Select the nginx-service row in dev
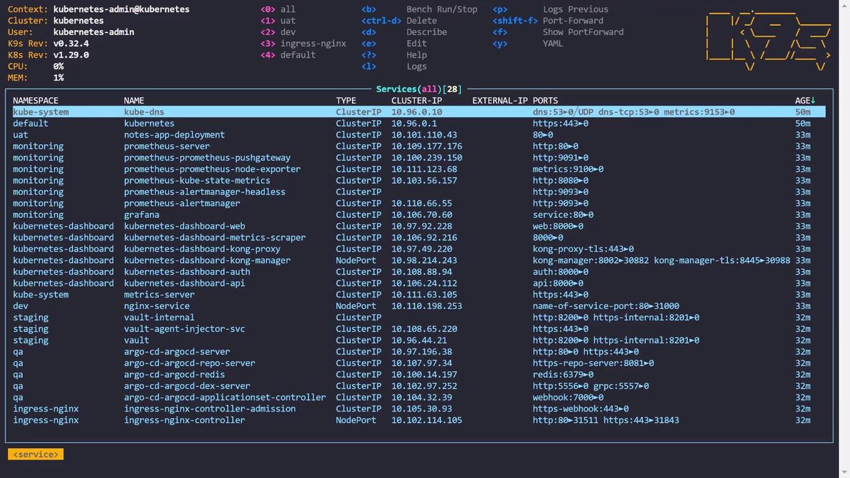Viewport: 850px width, 478px height. [156, 306]
